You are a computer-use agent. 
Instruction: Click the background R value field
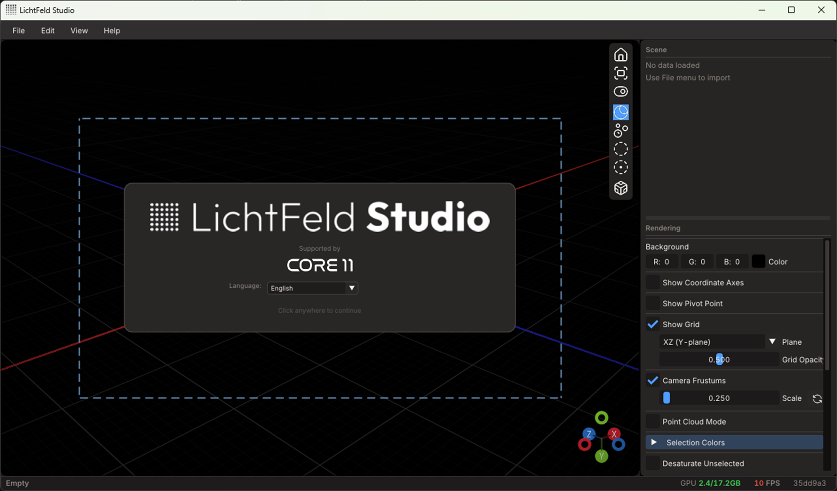pos(662,261)
